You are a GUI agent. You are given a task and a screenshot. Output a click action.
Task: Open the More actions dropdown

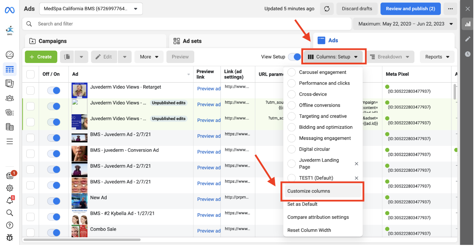[149, 57]
